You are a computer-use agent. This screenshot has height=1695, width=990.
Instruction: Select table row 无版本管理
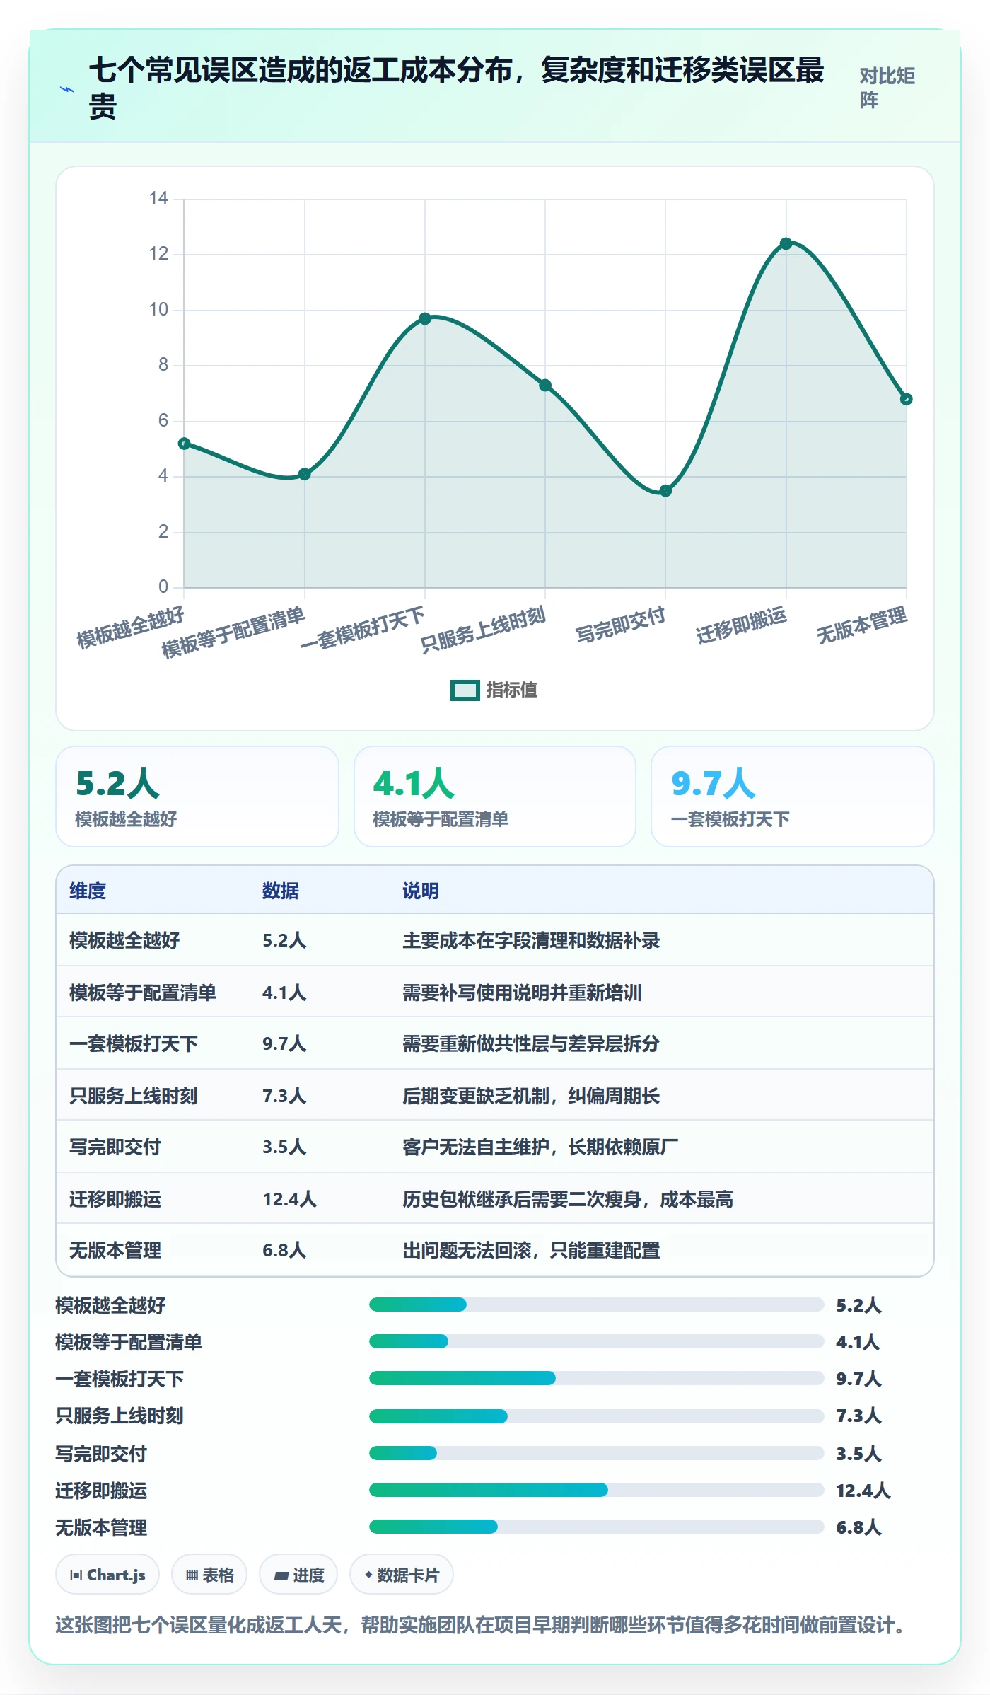pos(495,1250)
